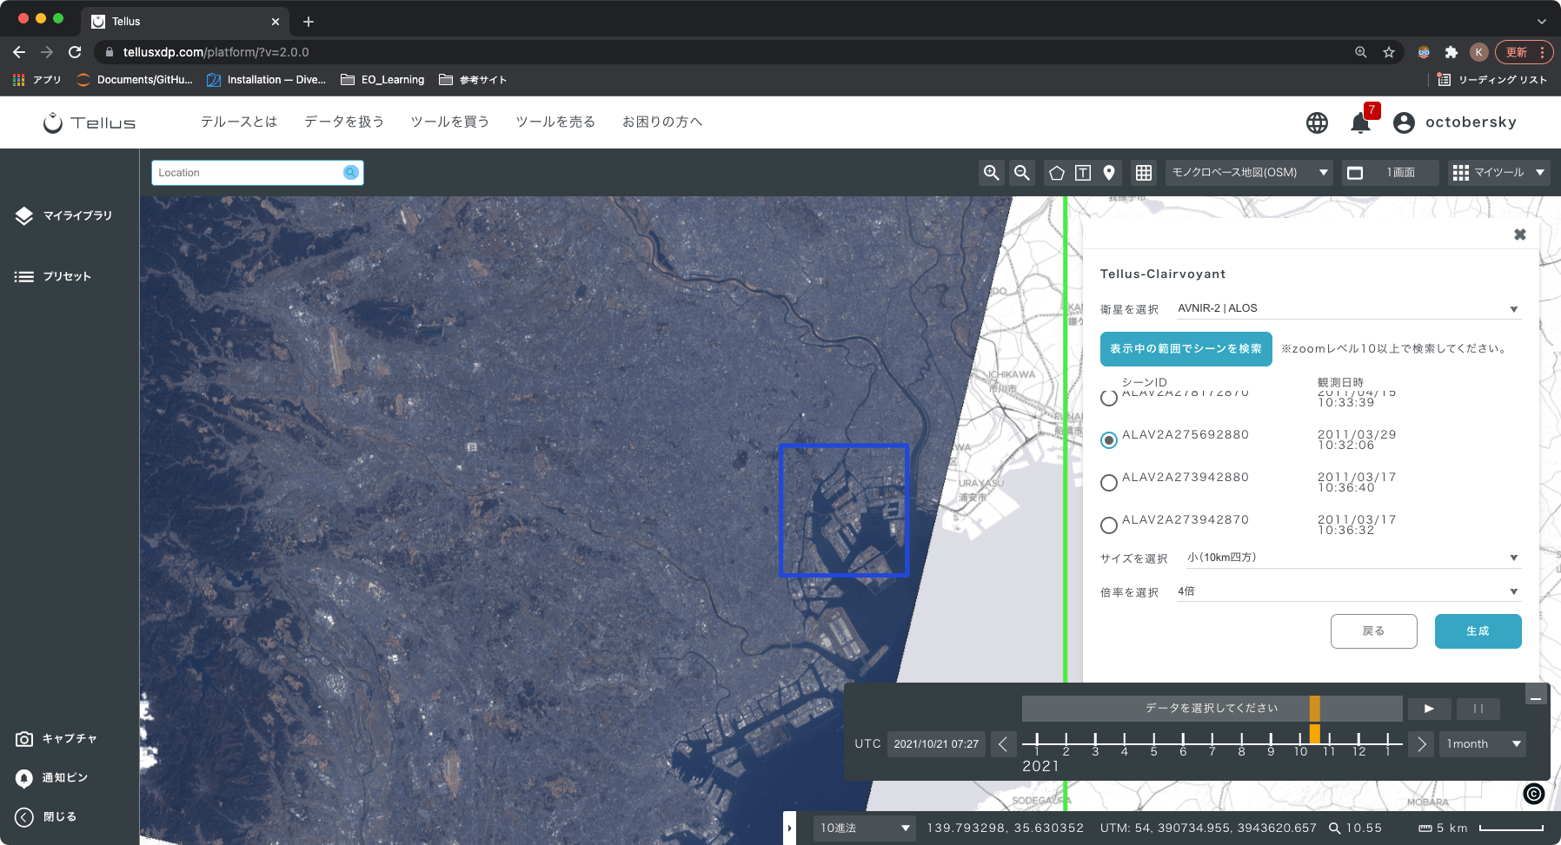Screen dimensions: 1561x845
Task: Click the キャプチャ camera button
Action: click(56, 738)
